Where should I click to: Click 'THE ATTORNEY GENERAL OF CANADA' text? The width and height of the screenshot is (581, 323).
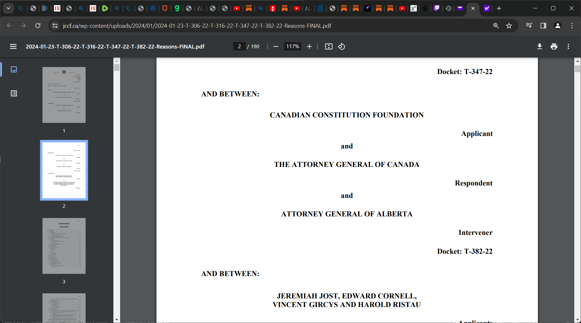click(x=347, y=164)
